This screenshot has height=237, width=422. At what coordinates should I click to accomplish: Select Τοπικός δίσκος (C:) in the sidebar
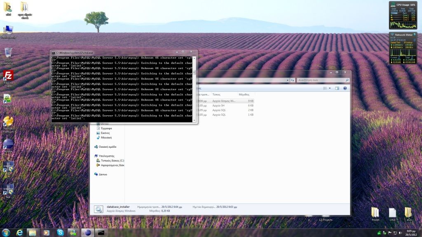click(113, 160)
